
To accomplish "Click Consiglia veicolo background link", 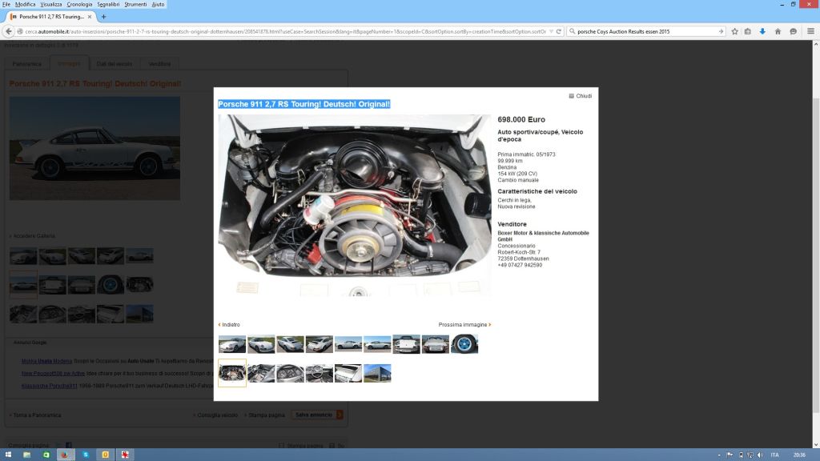I will (x=216, y=415).
